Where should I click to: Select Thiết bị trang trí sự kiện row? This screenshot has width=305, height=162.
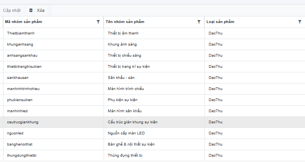click(129, 67)
